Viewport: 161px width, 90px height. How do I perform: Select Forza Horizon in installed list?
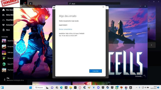[x=8, y=47]
